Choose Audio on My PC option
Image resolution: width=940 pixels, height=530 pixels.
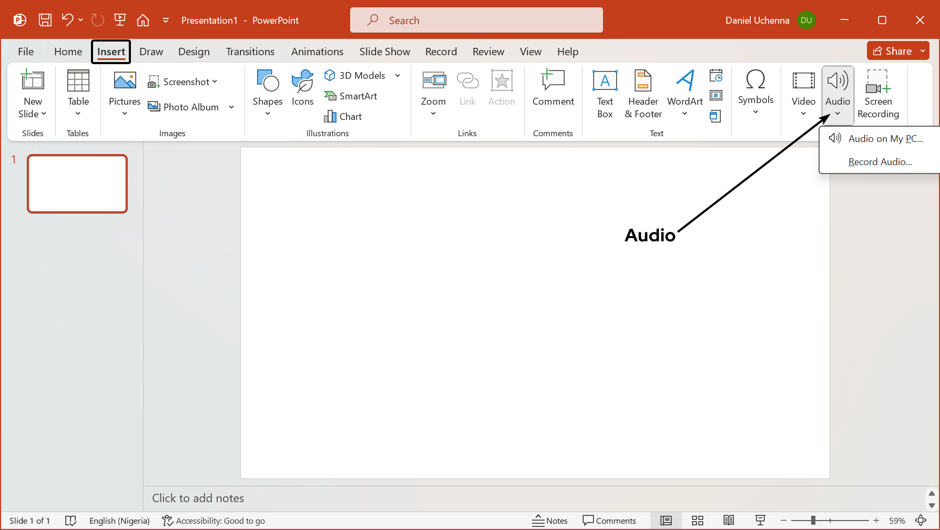pyautogui.click(x=885, y=139)
